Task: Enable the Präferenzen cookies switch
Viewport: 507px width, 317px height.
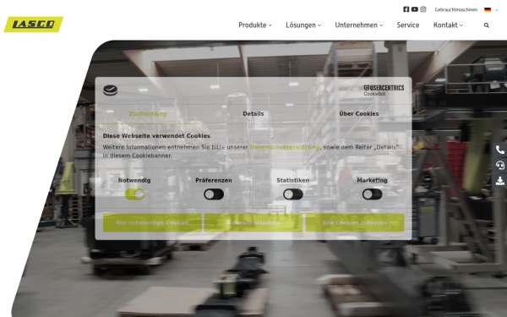Action: [x=214, y=194]
